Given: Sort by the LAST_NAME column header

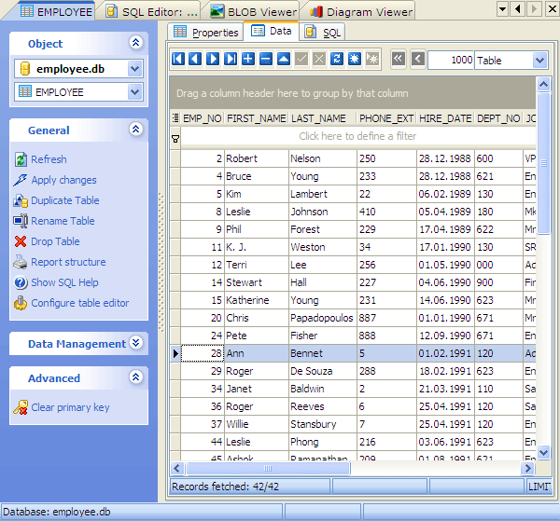Looking at the screenshot, I should (323, 118).
